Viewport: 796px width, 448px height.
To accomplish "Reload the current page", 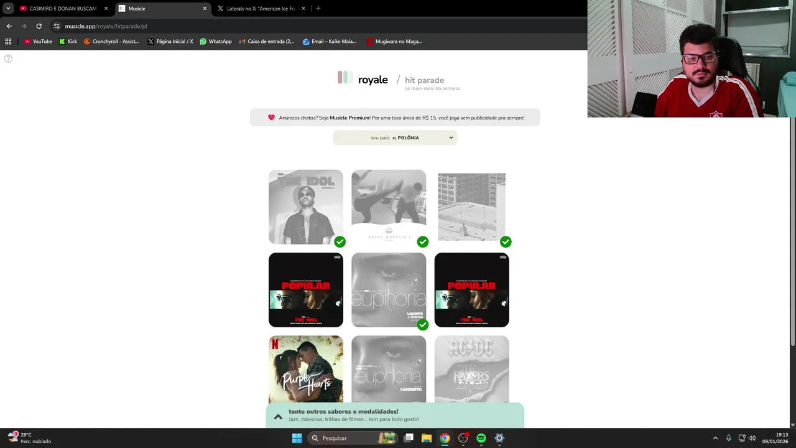I will pos(39,26).
